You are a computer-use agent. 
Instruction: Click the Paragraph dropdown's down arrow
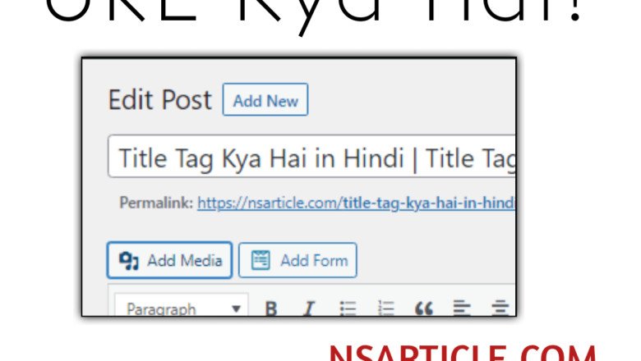[x=236, y=309]
